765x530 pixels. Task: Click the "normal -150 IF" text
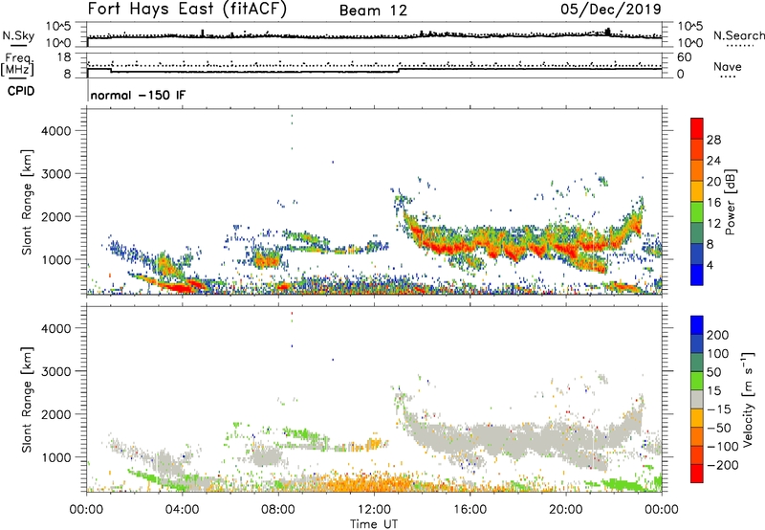138,95
